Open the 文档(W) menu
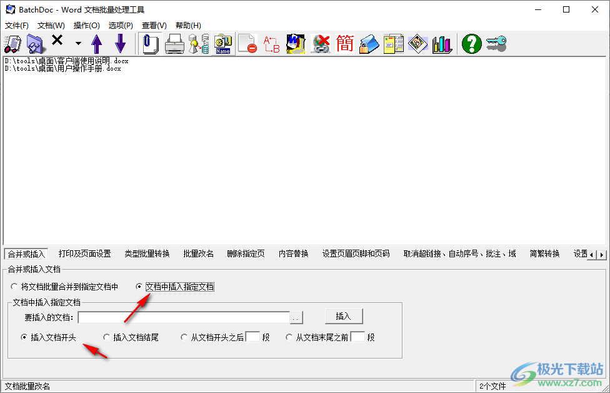The image size is (610, 393). 51,25
